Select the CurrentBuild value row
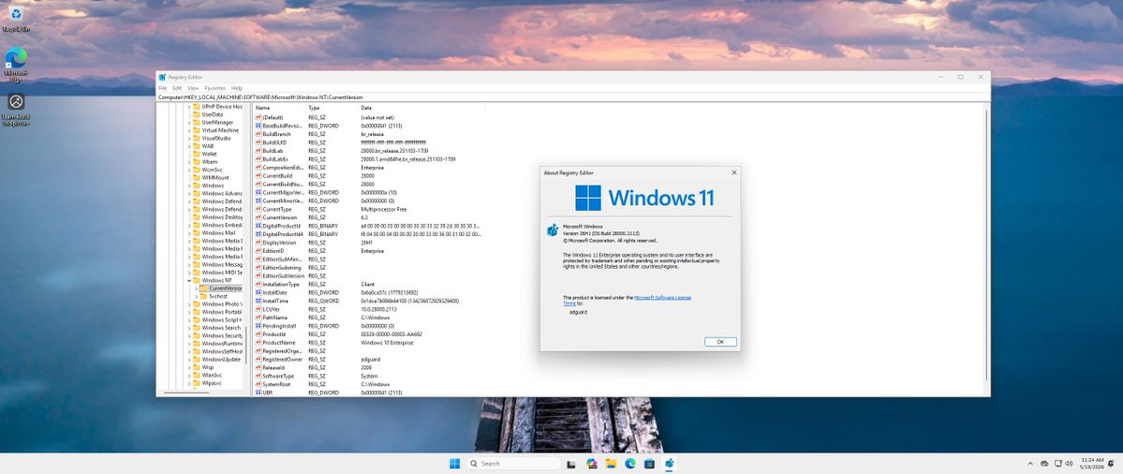 coord(369,175)
